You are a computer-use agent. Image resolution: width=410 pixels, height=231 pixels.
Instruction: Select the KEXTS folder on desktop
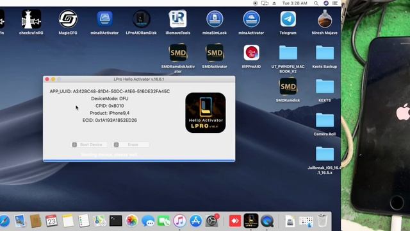coord(325,87)
